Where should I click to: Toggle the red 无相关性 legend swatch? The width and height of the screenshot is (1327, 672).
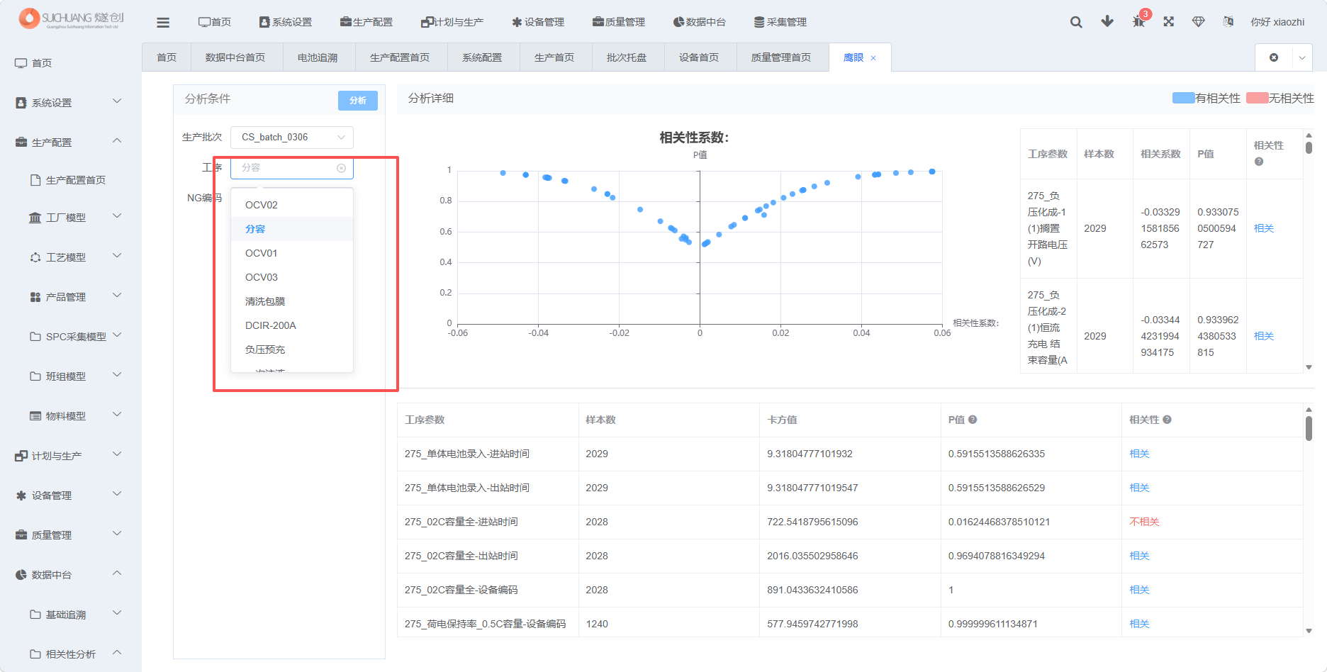click(1258, 98)
